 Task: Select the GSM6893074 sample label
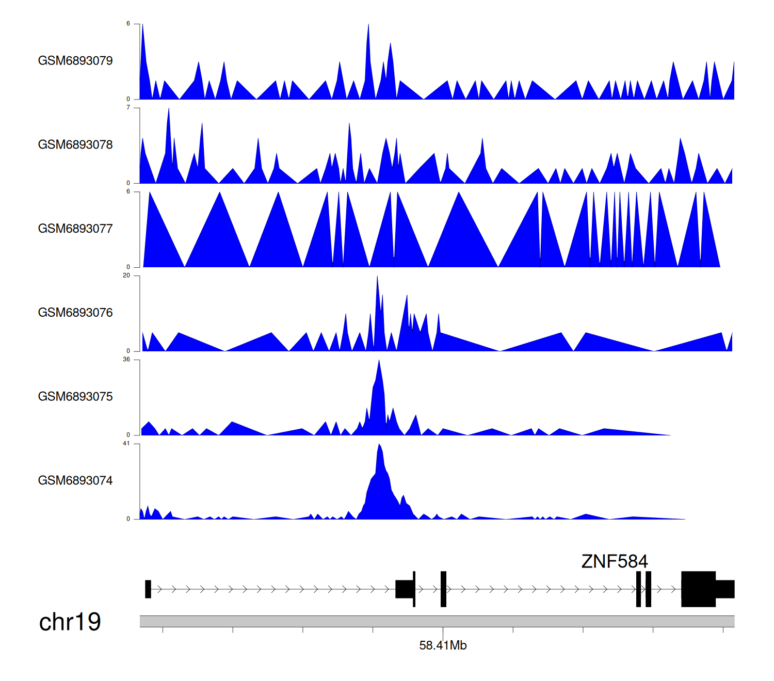(x=75, y=481)
